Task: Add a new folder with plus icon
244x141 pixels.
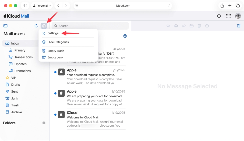Action: point(44,123)
